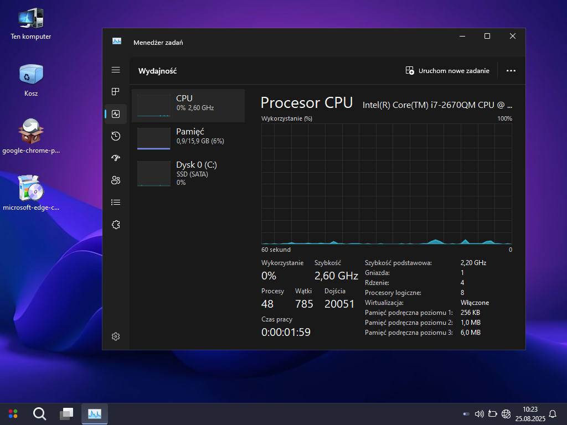Select the CPU performance entry

tap(188, 105)
